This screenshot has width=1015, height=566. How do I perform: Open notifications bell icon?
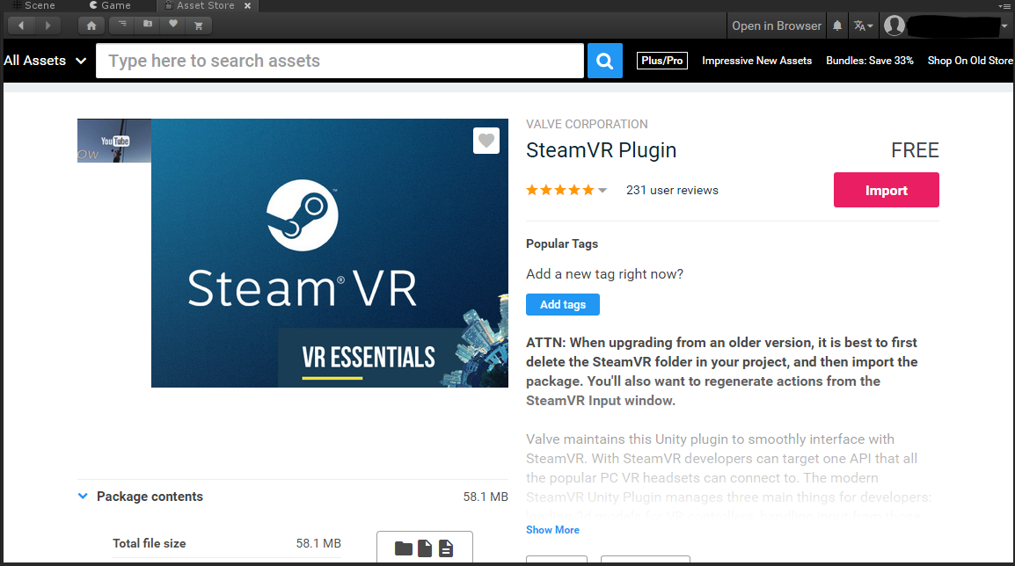pyautogui.click(x=837, y=25)
